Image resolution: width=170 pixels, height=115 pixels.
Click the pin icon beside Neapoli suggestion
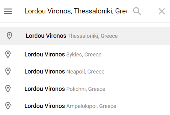(8, 71)
